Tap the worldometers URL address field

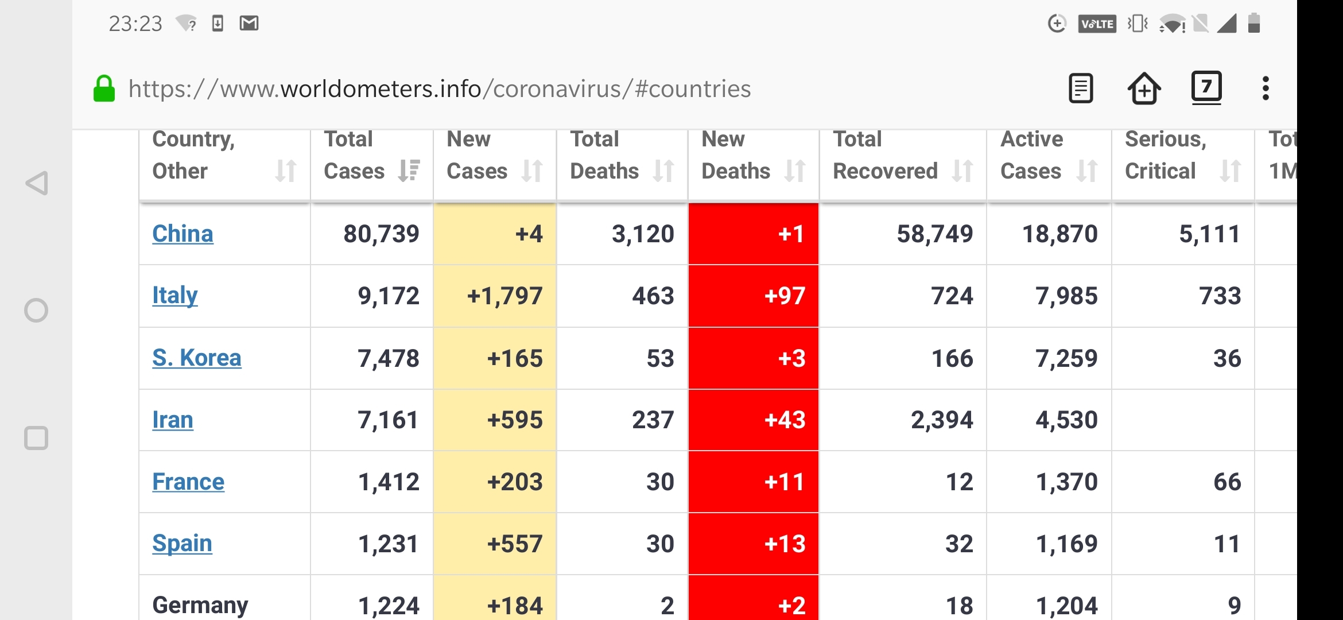439,89
